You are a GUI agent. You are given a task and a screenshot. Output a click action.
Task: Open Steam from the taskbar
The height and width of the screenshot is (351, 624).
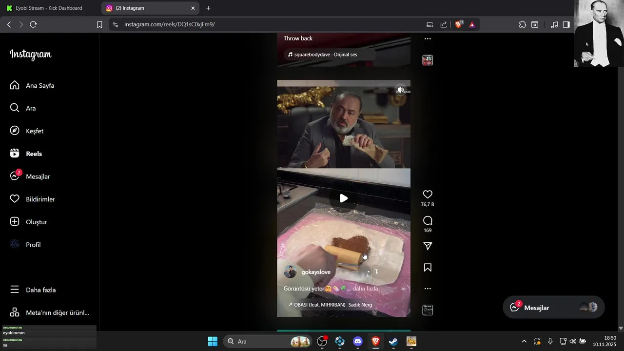[x=393, y=341]
